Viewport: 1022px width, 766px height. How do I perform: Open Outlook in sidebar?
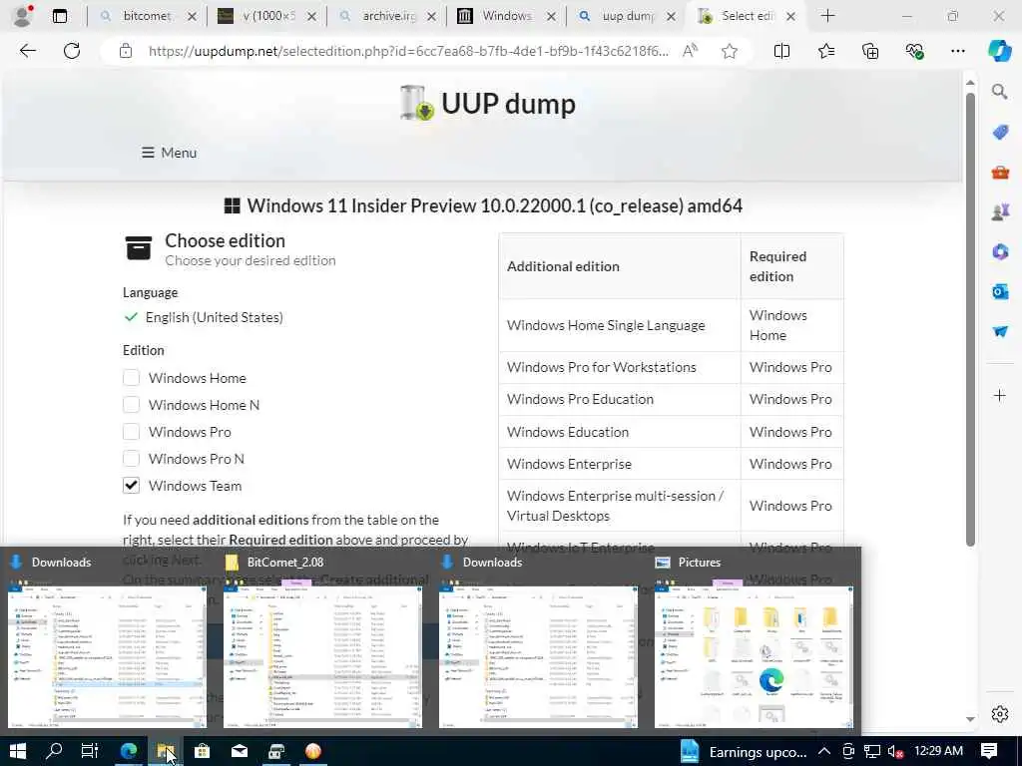click(x=1000, y=291)
